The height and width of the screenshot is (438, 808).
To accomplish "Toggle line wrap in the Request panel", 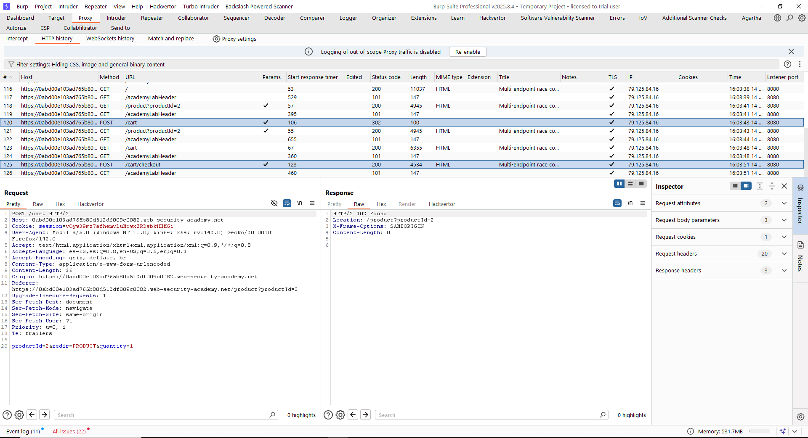I will [287, 203].
